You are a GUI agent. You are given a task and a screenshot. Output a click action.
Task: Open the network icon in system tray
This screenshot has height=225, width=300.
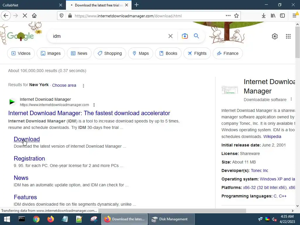pos(260,219)
